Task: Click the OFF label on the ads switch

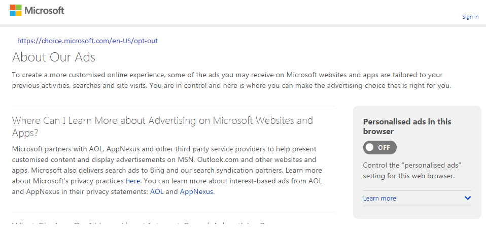Action: 384,147
